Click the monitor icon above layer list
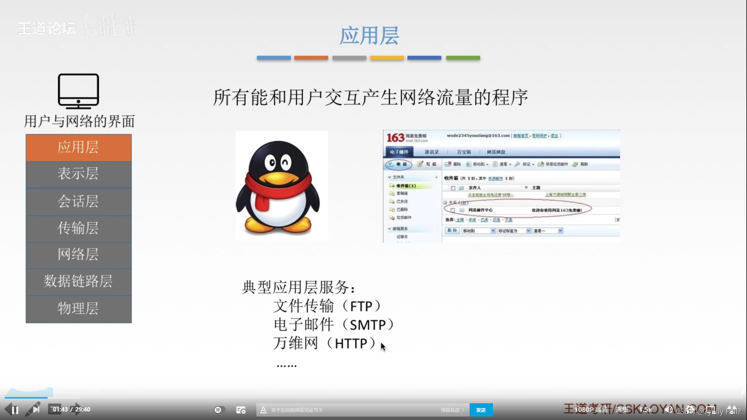The height and width of the screenshot is (420, 747). pyautogui.click(x=78, y=91)
